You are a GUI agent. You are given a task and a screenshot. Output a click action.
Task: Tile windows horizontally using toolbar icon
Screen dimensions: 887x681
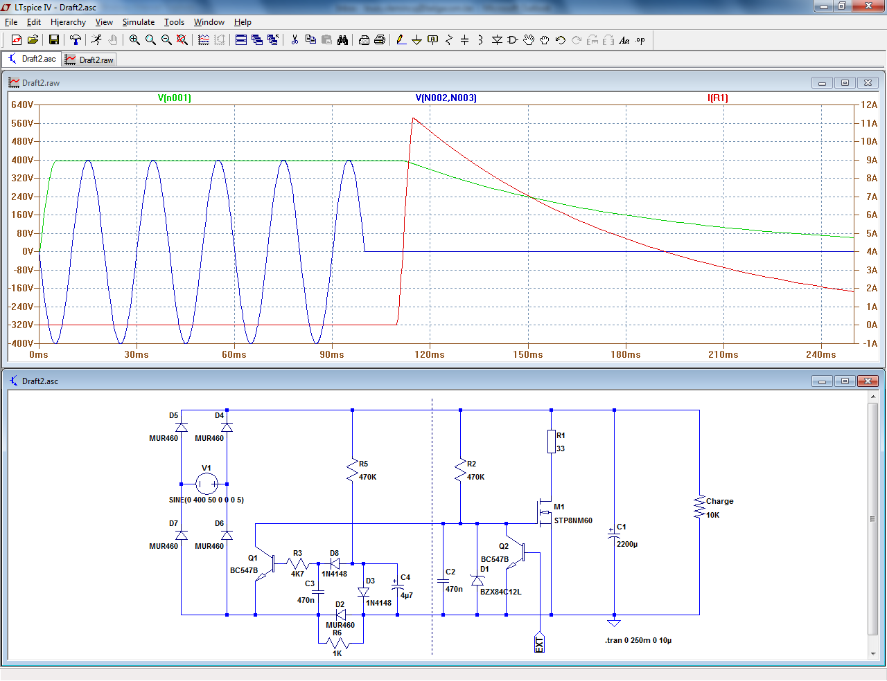pyautogui.click(x=241, y=40)
